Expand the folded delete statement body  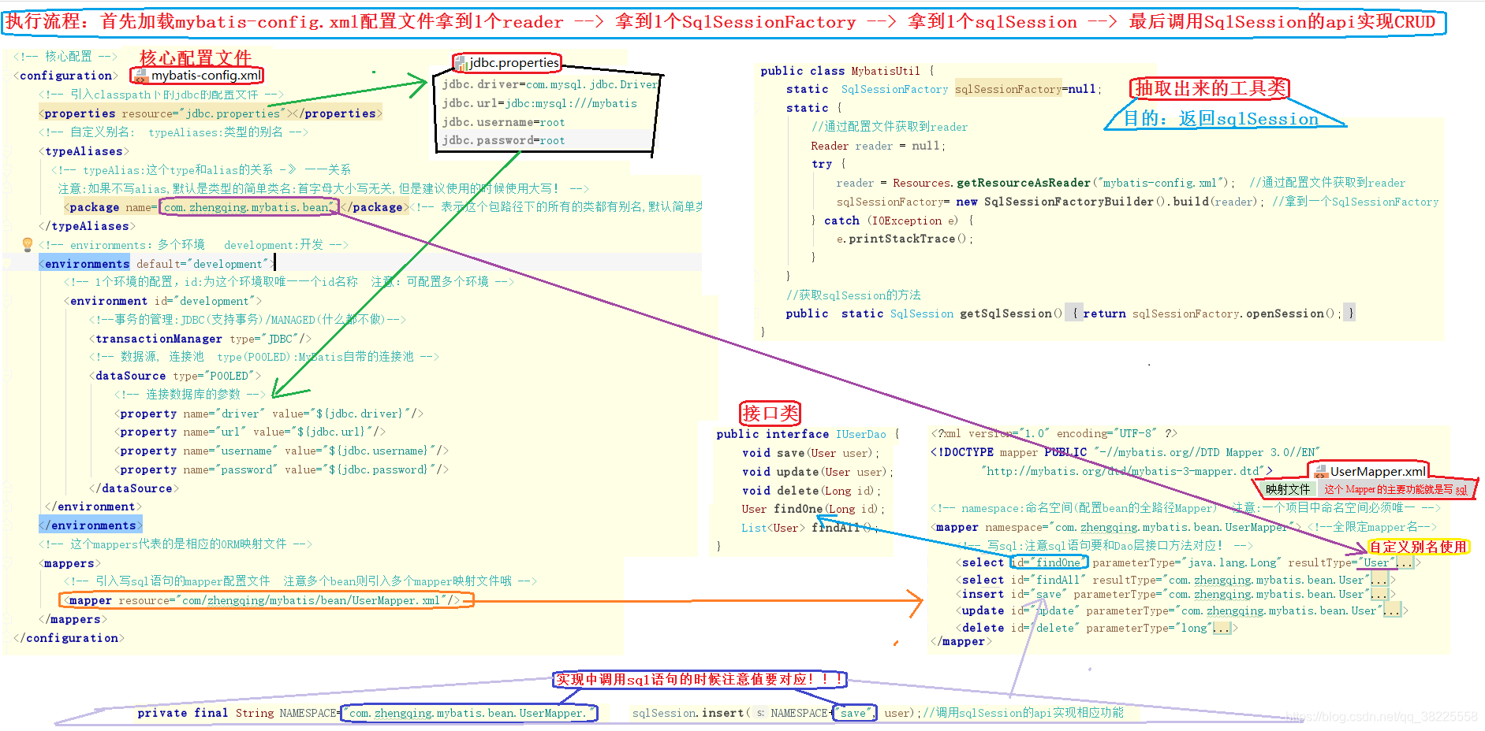point(1221,628)
